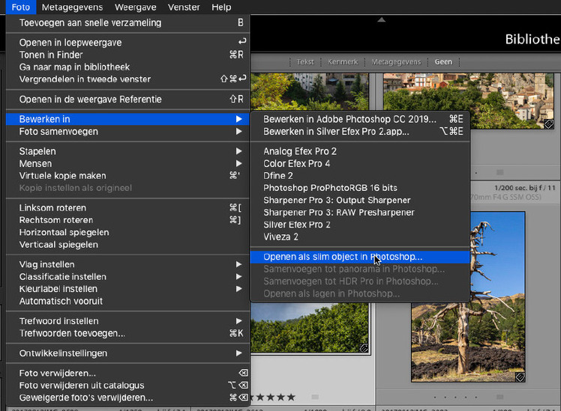
Task: Select Foto verwijderen uit catalogus
Action: tap(127, 386)
